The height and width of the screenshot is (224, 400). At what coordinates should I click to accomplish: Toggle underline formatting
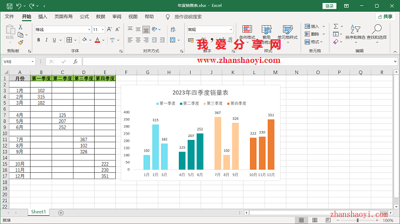pyautogui.click(x=54, y=40)
